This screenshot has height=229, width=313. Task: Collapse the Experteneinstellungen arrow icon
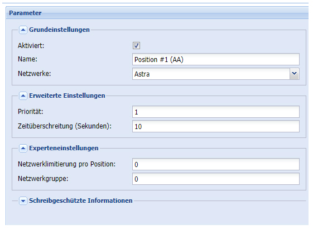tap(23, 149)
